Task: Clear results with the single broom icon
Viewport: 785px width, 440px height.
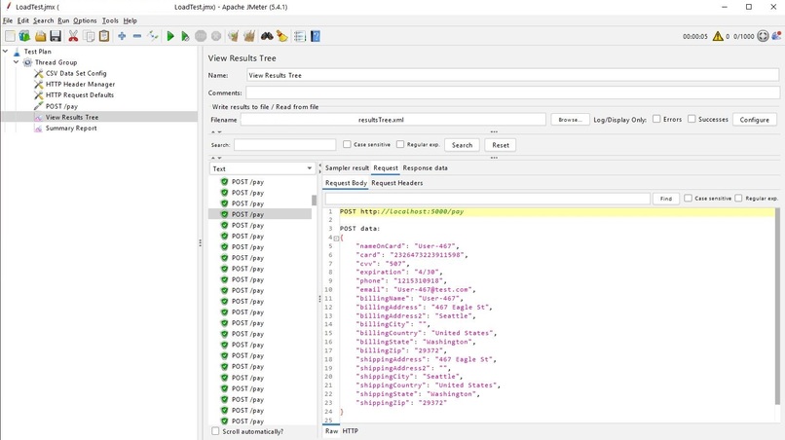Action: [233, 36]
